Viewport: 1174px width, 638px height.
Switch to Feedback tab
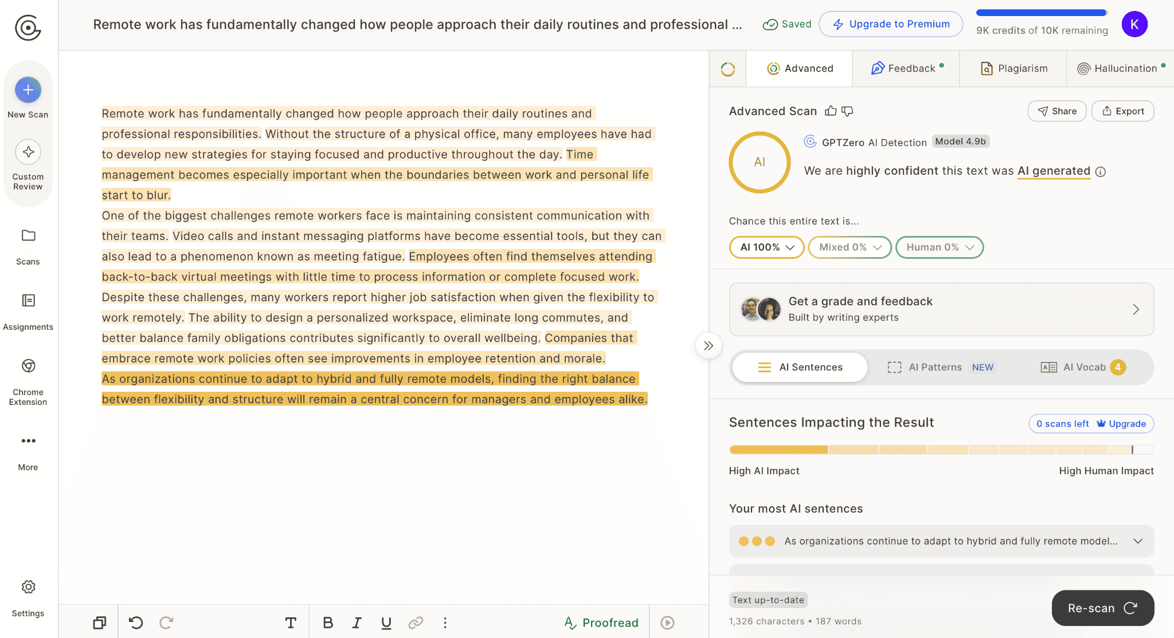tap(906, 69)
